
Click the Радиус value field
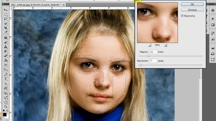153,52
